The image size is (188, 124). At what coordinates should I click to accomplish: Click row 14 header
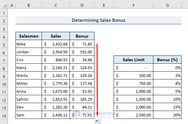coord(4,115)
